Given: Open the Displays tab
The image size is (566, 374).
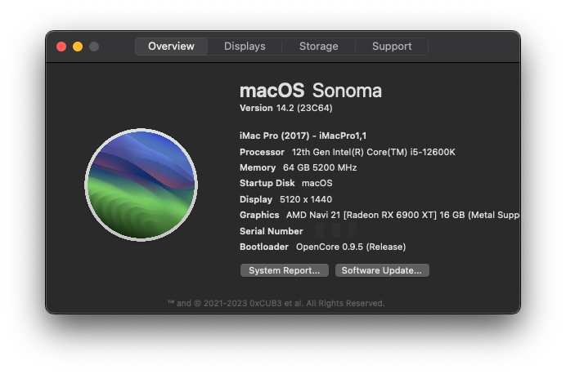Looking at the screenshot, I should pos(245,47).
